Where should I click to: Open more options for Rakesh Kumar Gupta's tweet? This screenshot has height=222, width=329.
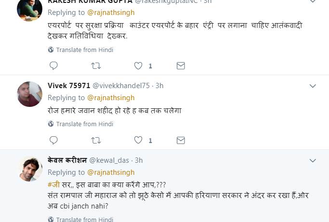313,1
